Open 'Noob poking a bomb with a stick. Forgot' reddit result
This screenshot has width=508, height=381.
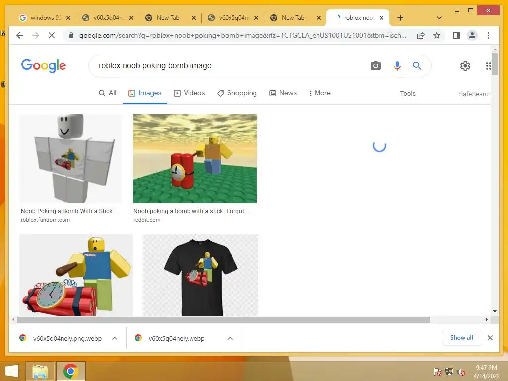pos(192,211)
